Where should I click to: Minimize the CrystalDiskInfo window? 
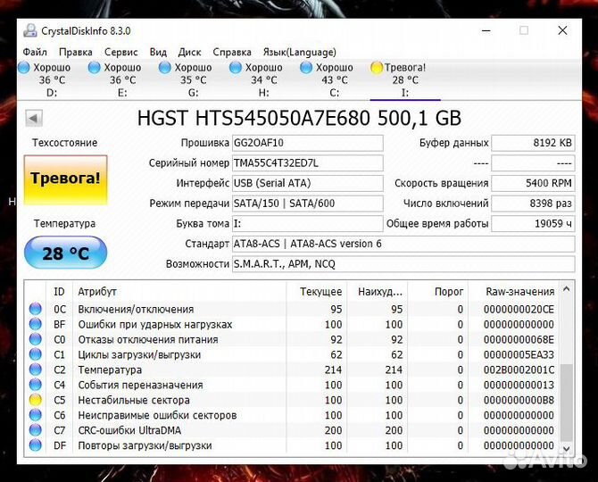pos(486,30)
